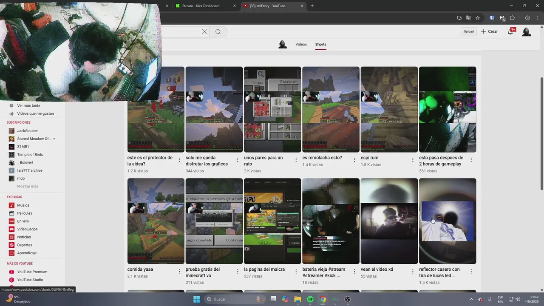
Task: Clear the search field with X
Action: click(x=204, y=31)
